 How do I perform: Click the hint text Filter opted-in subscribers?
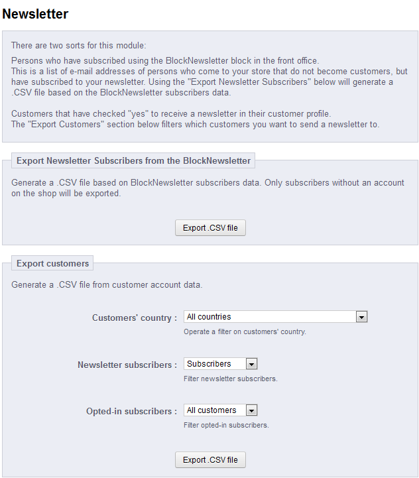pyautogui.click(x=226, y=425)
